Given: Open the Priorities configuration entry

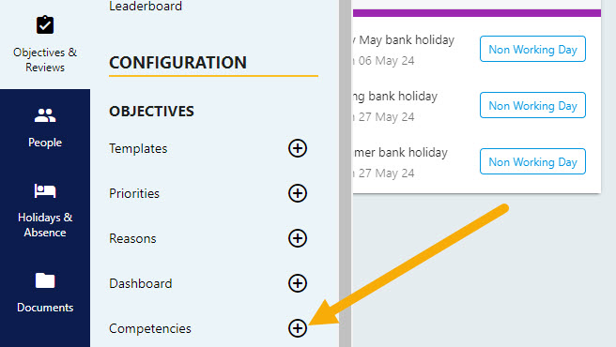Looking at the screenshot, I should 134,193.
